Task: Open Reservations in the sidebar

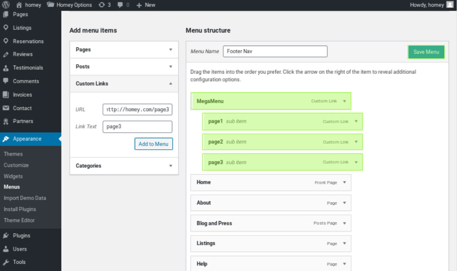Action: [28, 41]
